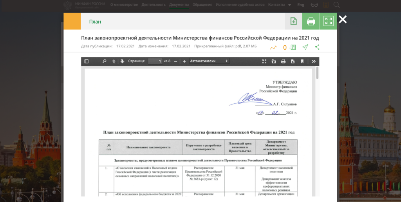Click the document title heading
This screenshot has height=202, width=401.
(200, 38)
